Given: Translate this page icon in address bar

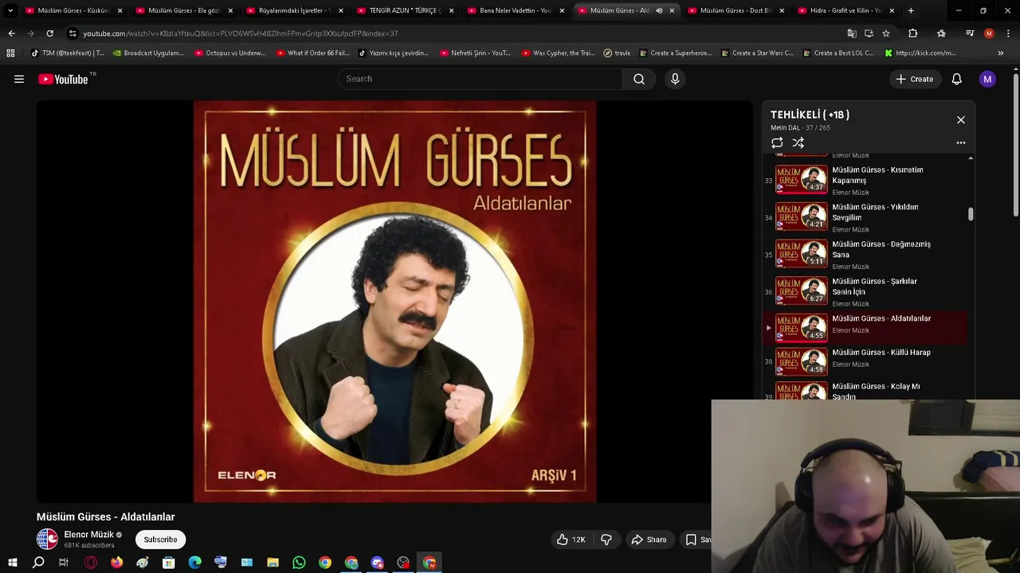Looking at the screenshot, I should point(852,33).
